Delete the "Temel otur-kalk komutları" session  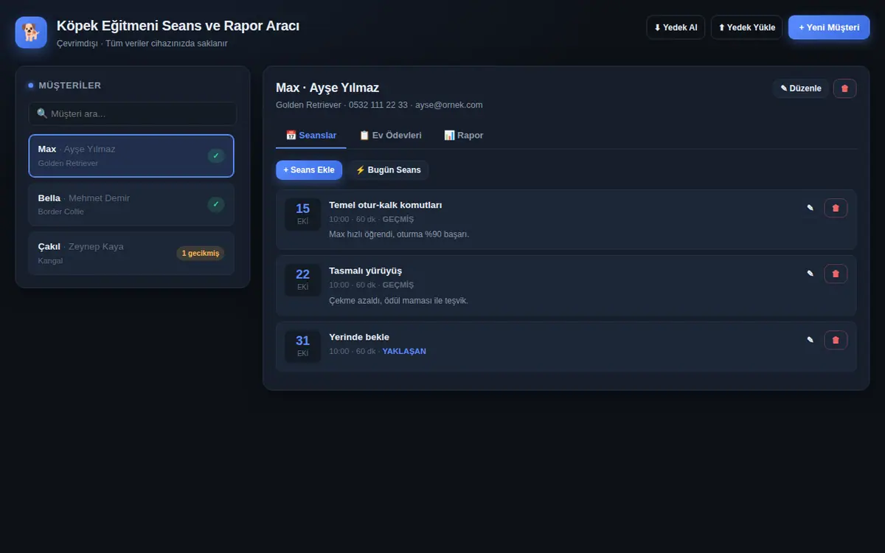[836, 208]
